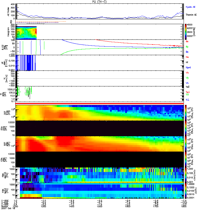
Task: Select the black 'Themis AE' legend label
Action: pyautogui.click(x=191, y=15)
